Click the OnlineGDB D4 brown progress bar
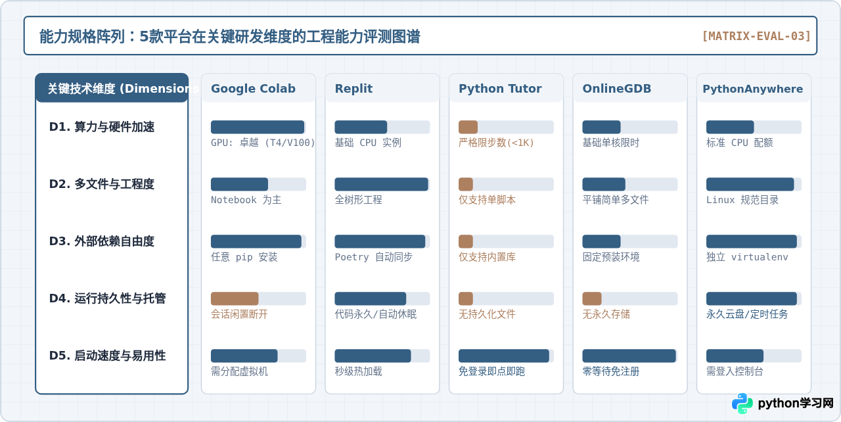This screenshot has width=841, height=422. point(630,298)
